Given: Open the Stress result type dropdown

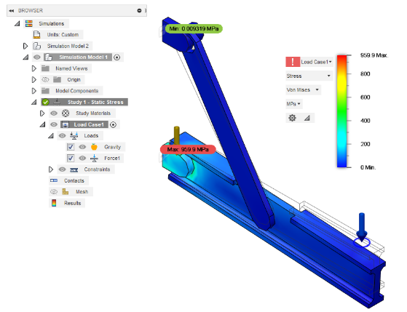Looking at the screenshot, I should tap(309, 76).
